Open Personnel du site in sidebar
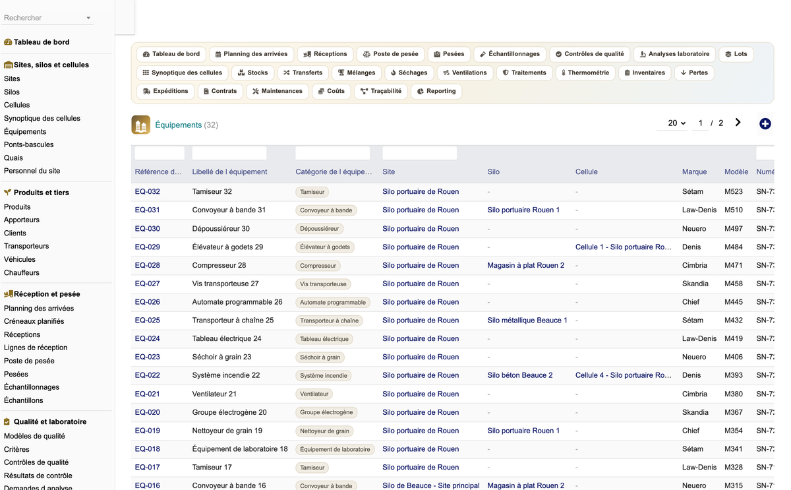 pos(32,171)
